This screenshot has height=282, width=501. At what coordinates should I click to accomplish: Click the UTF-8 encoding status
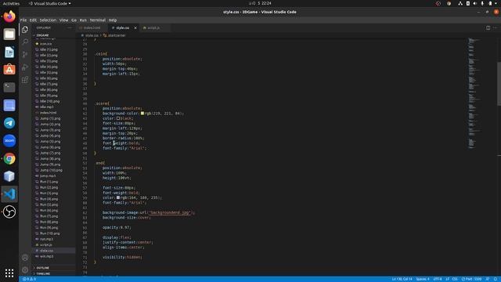click(x=438, y=279)
